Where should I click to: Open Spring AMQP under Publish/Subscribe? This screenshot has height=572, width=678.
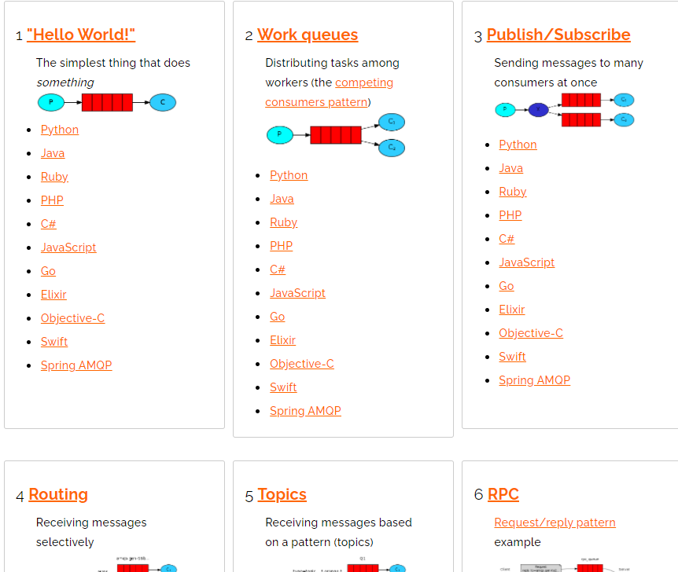click(x=534, y=379)
